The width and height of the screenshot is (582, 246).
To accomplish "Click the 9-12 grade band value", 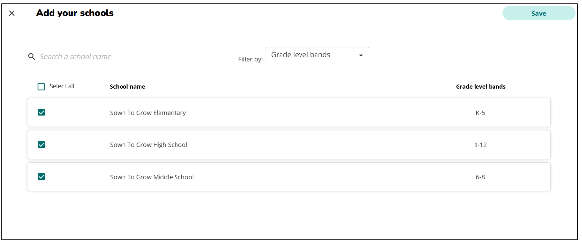I will click(x=480, y=145).
